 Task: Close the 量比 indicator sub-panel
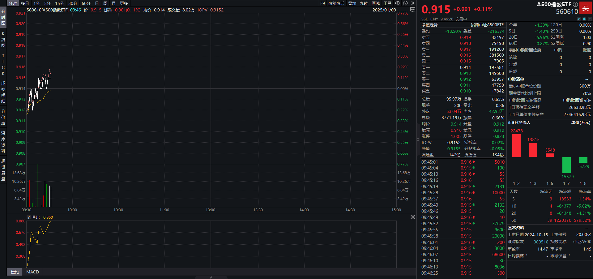[x=413, y=217]
